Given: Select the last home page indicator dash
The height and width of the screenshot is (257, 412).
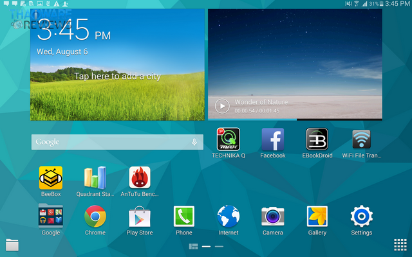Looking at the screenshot, I should coord(219,247).
